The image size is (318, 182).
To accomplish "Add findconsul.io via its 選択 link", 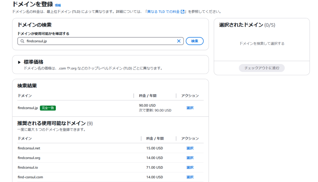I will tap(190, 167).
